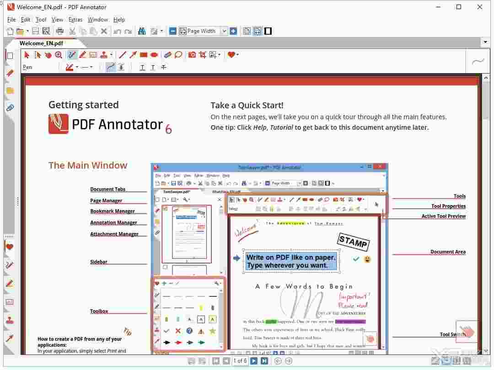Activate the Pan hand tool
The width and height of the screenshot is (494, 370).
point(48,55)
